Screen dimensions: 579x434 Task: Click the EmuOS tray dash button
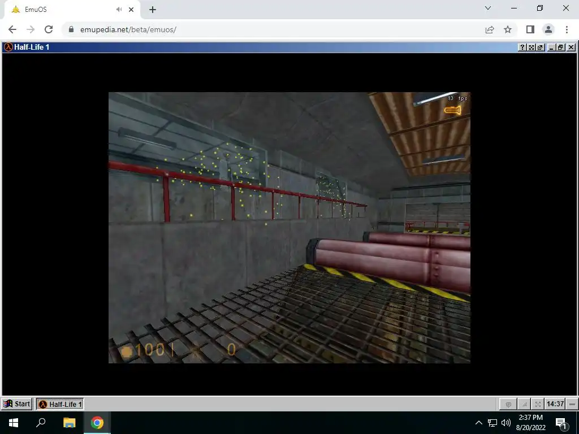(572, 404)
